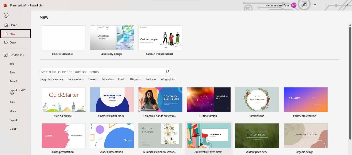Select the Architecture pitch deck template
352x155 pixels.
click(x=209, y=136)
